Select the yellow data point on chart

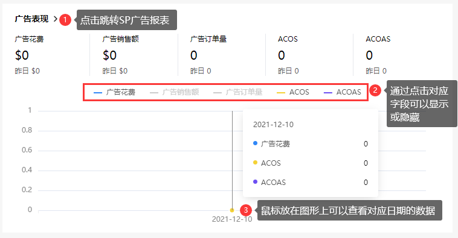(x=232, y=210)
